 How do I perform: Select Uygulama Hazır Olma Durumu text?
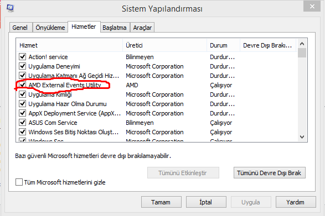click(x=68, y=104)
